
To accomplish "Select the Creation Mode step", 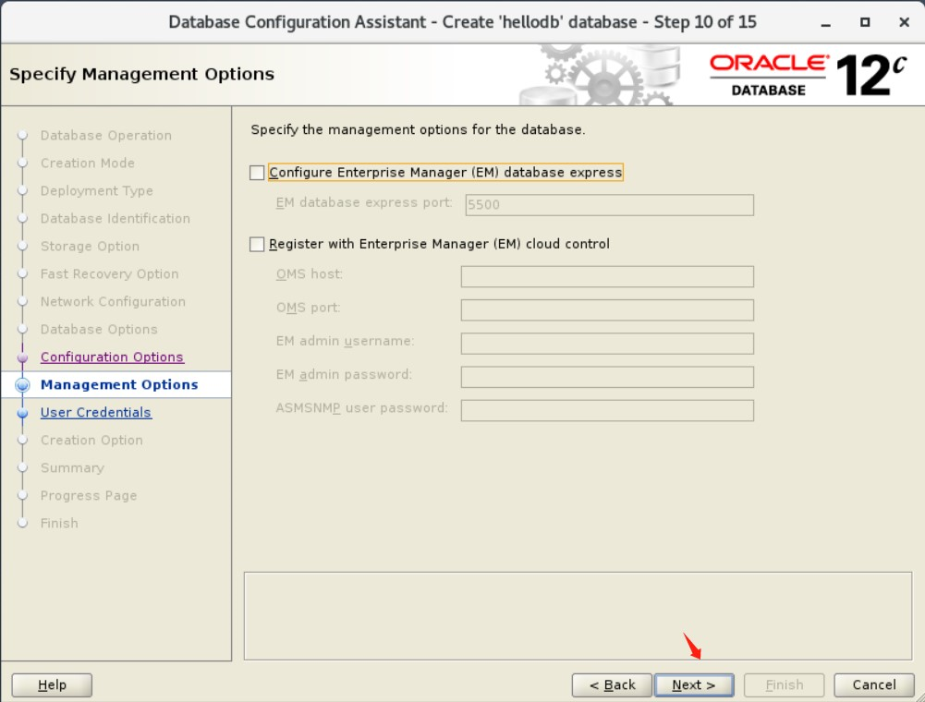I will pyautogui.click(x=87, y=163).
